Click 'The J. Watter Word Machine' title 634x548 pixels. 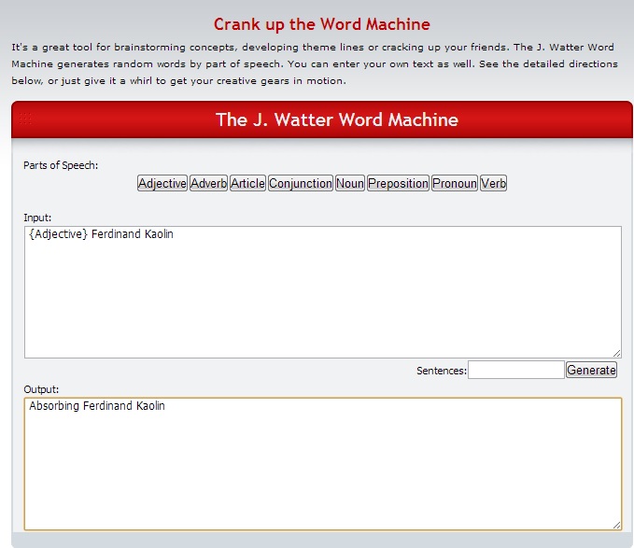click(337, 119)
